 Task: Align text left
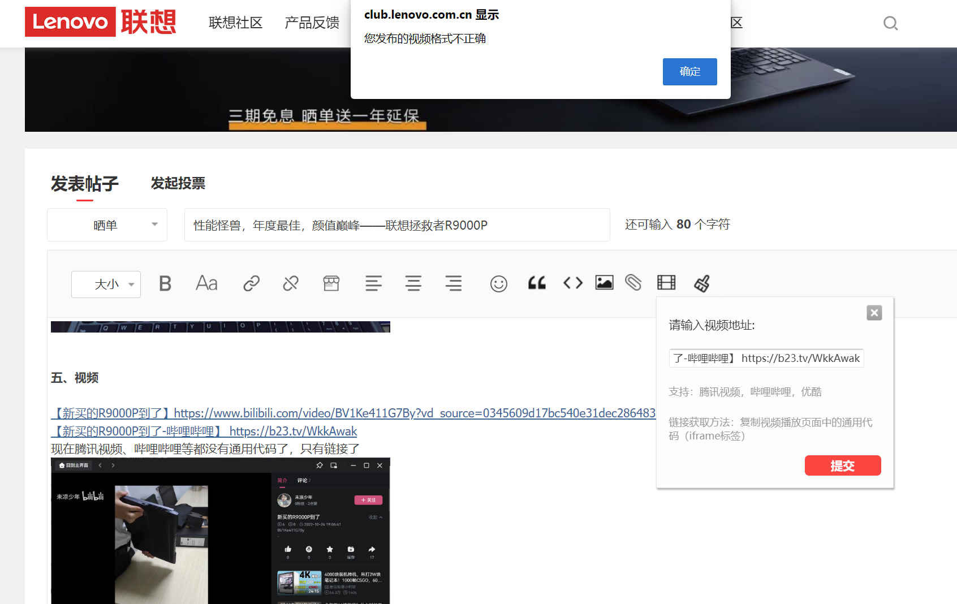click(373, 283)
